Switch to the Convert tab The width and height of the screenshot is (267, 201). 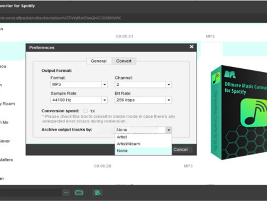click(x=124, y=61)
